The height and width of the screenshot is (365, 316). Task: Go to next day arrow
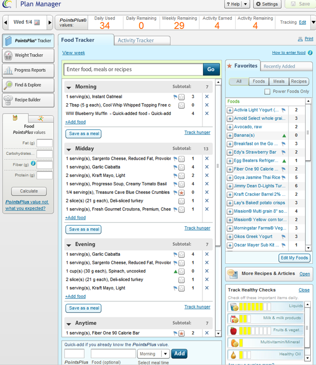(49, 23)
